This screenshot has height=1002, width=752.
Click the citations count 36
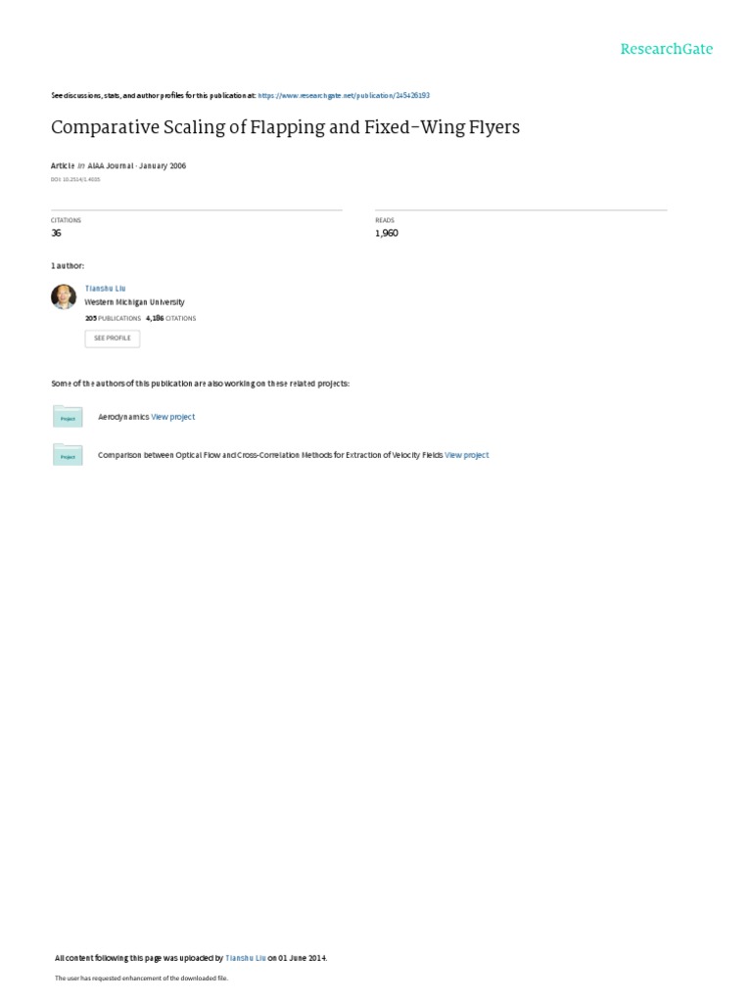click(x=56, y=233)
